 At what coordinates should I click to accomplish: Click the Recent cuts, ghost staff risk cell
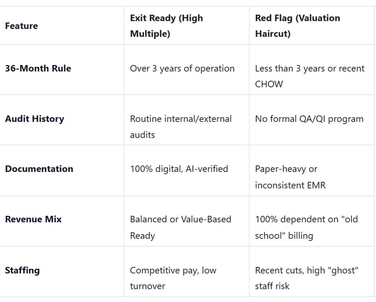[306, 278]
